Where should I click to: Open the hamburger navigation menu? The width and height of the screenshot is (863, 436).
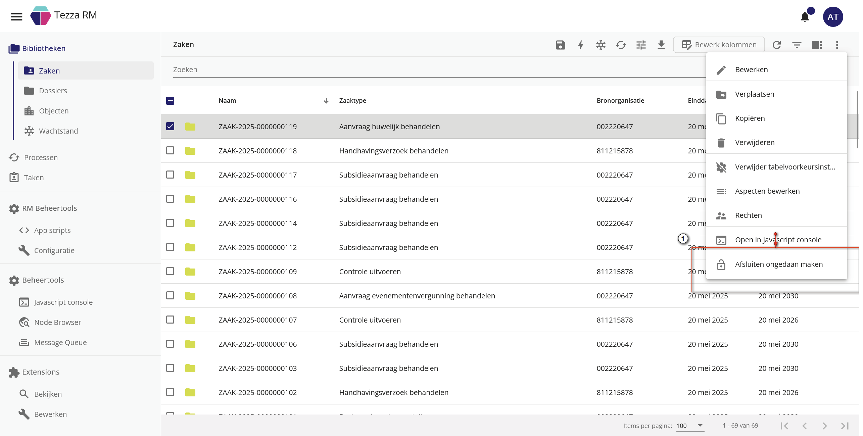pos(16,16)
